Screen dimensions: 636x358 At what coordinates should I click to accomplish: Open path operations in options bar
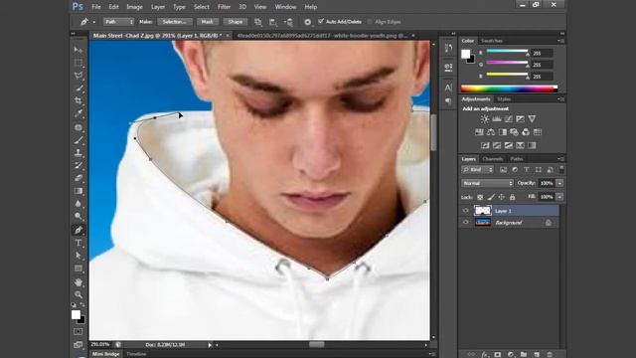[258, 22]
